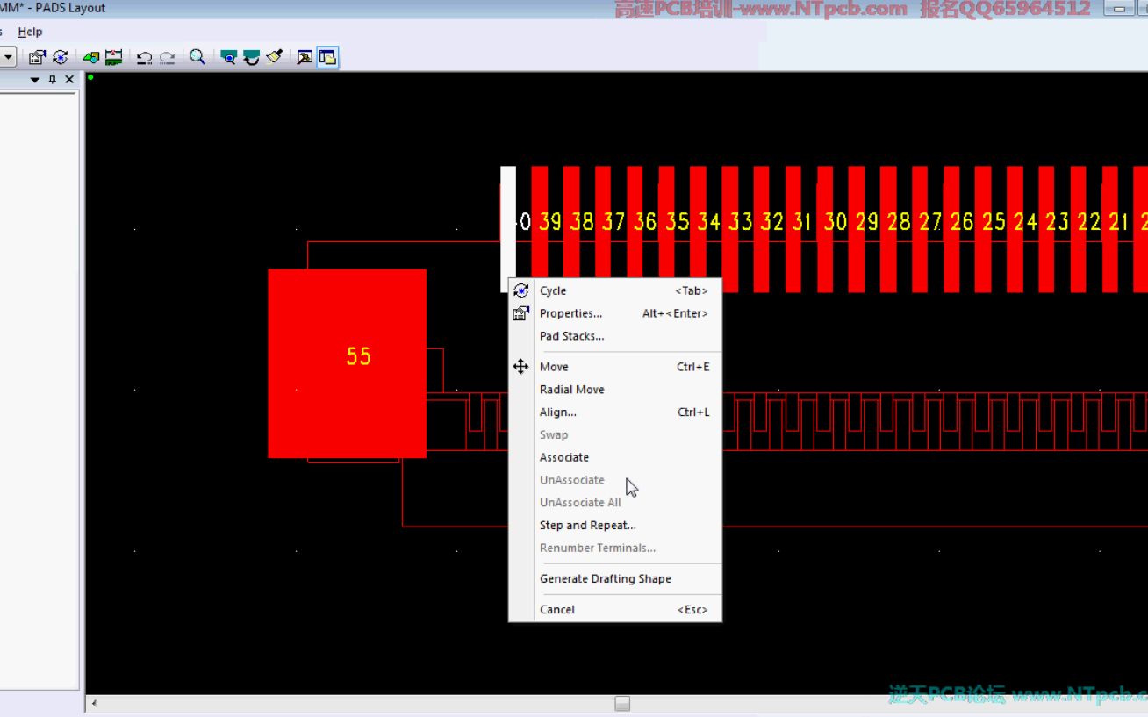Screen dimensions: 1148x717
Task: Select the Redraw view icon
Action: tap(60, 56)
